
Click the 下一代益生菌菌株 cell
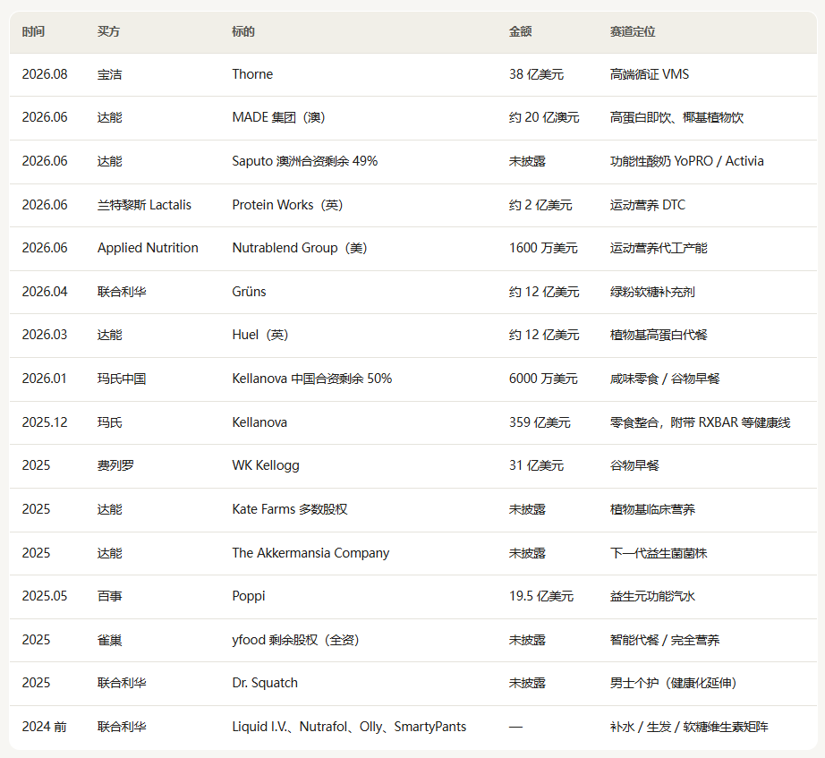point(659,553)
